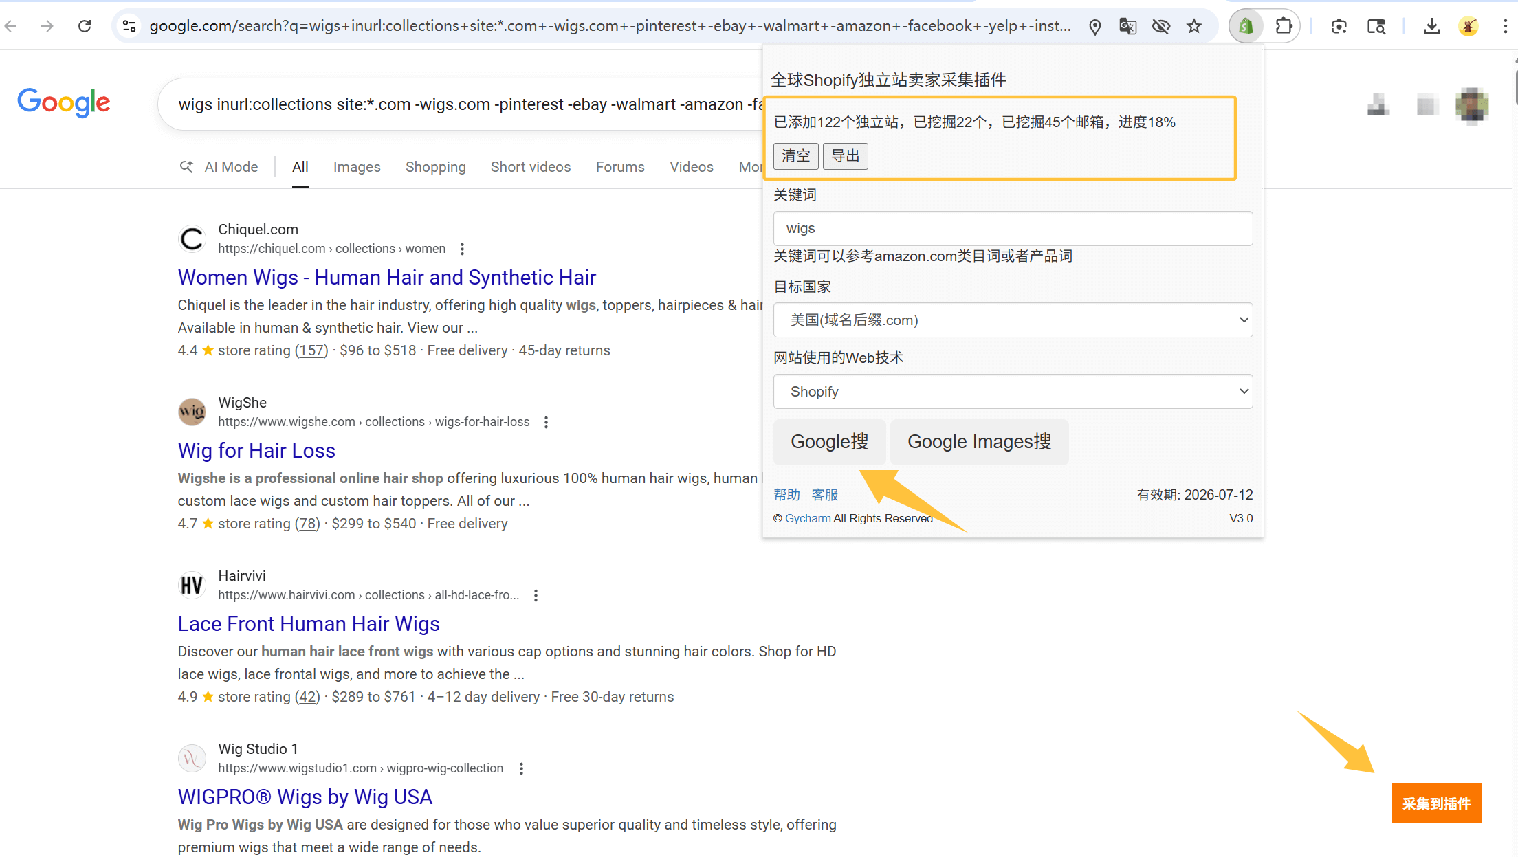The height and width of the screenshot is (857, 1518).
Task: Switch to AI Mode tab
Action: tap(219, 167)
